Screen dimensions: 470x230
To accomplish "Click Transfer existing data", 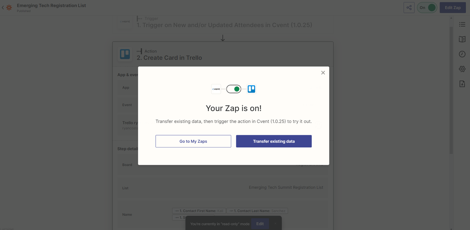I will 274,141.
